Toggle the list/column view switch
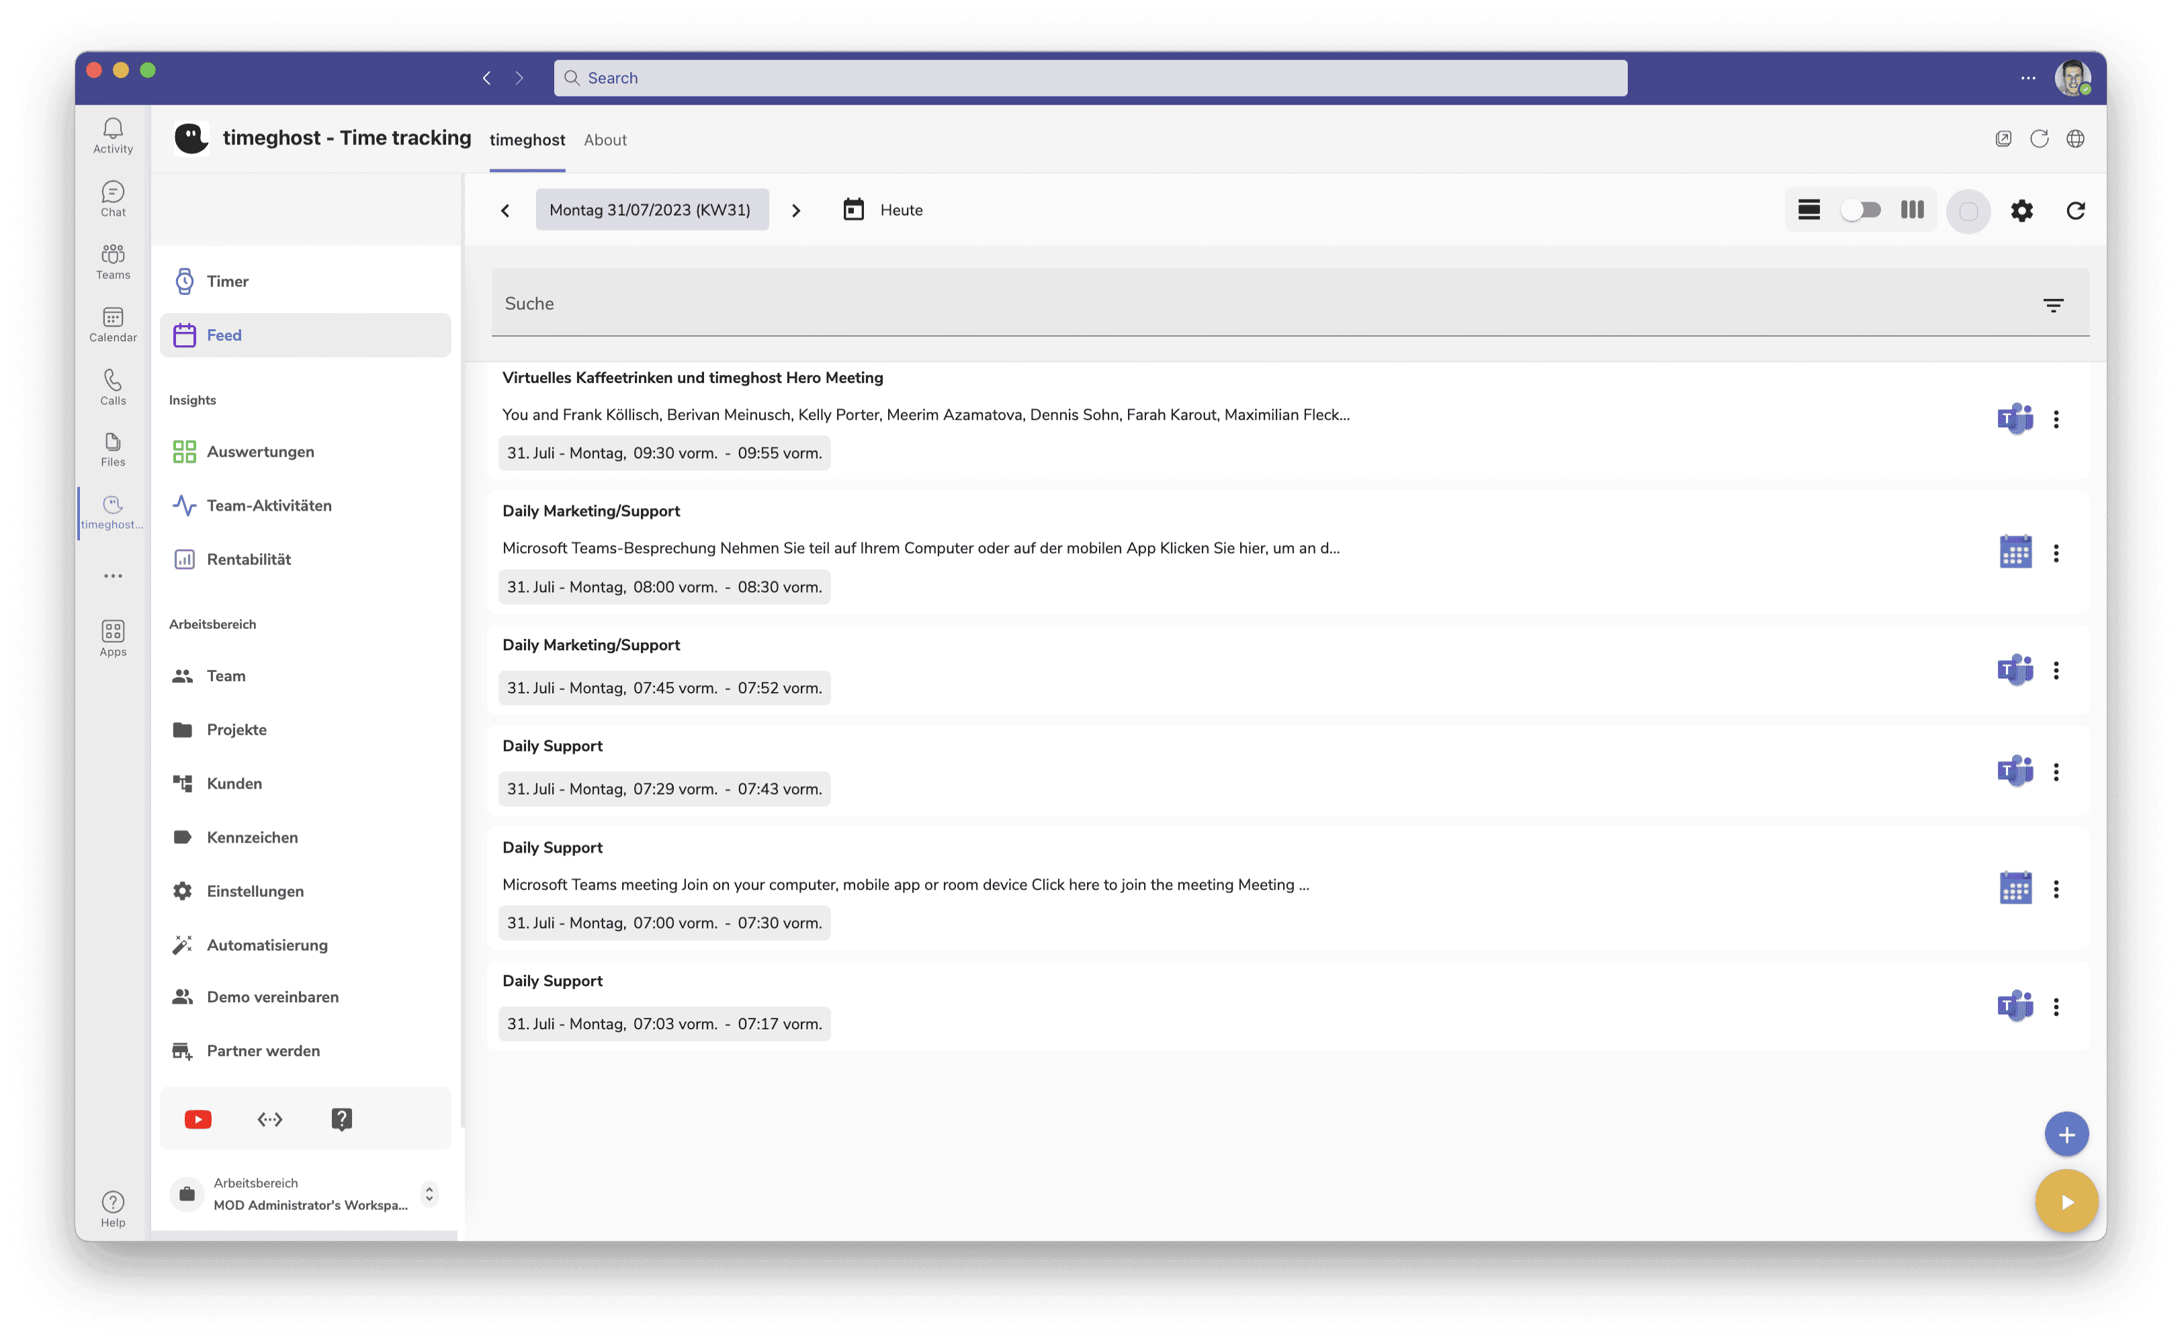The height and width of the screenshot is (1341, 2182). coord(1860,210)
